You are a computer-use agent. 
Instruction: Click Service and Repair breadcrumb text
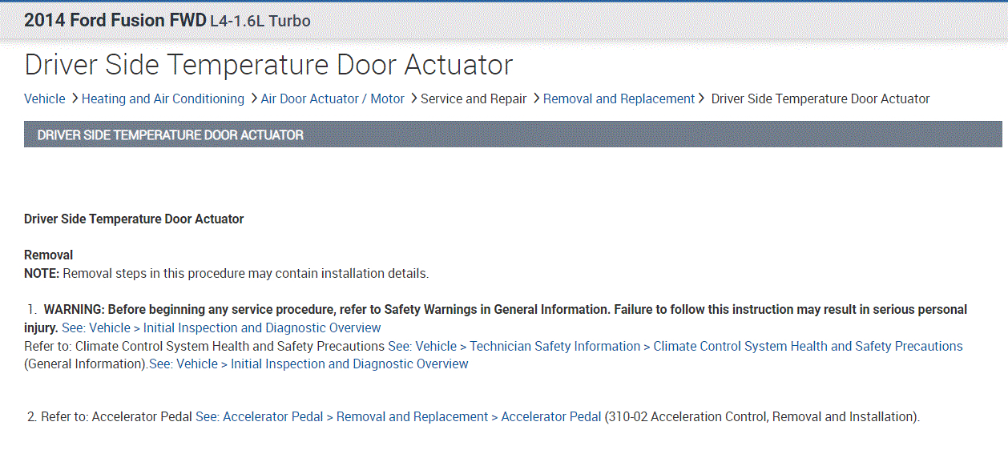click(x=474, y=98)
